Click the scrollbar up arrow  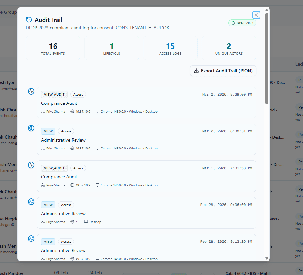click(x=267, y=10)
